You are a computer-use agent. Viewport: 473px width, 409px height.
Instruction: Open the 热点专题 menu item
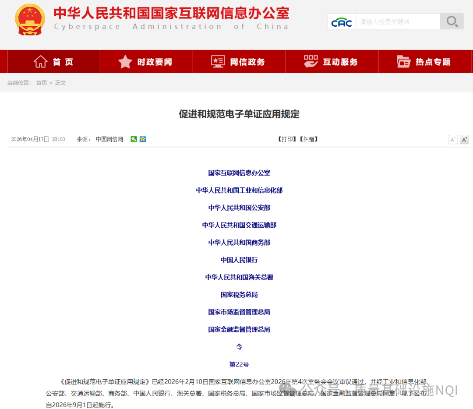pyautogui.click(x=424, y=62)
